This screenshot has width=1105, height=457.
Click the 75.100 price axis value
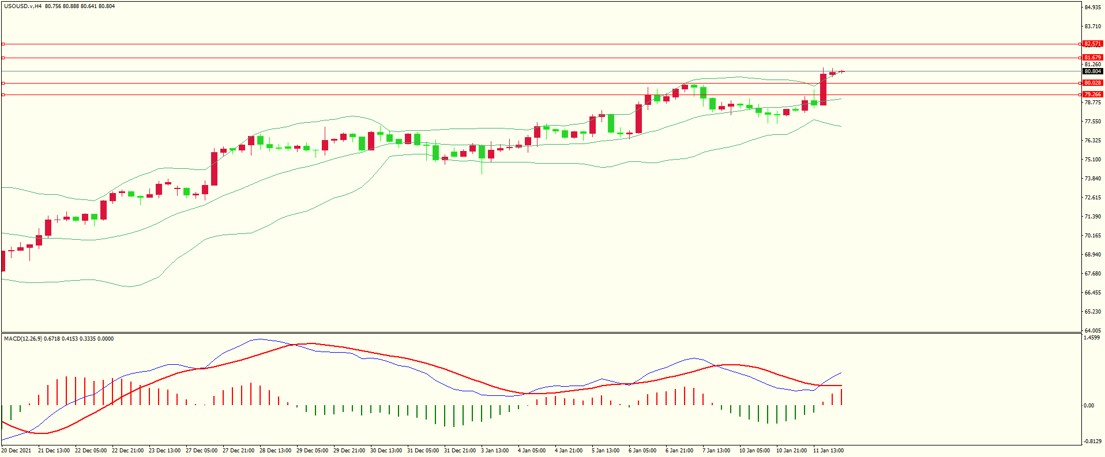pyautogui.click(x=1093, y=160)
